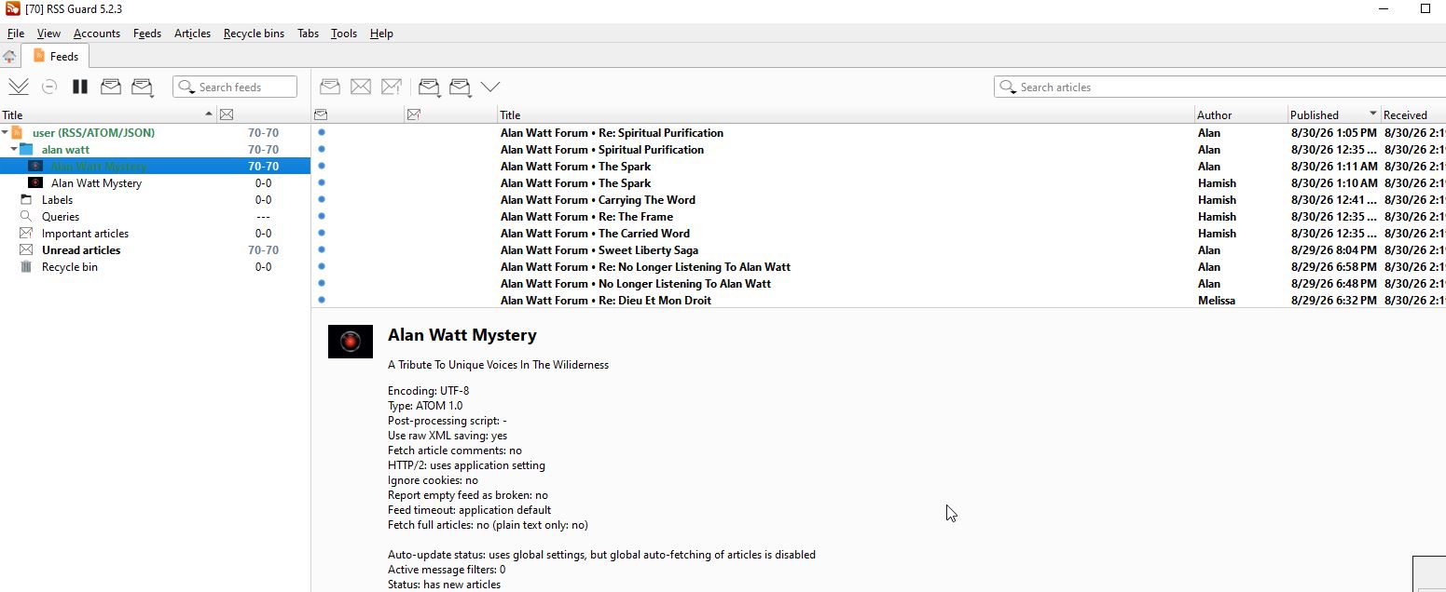Toggle unread dot for Sweet Liberty Saga
This screenshot has width=1446, height=592.
(322, 249)
